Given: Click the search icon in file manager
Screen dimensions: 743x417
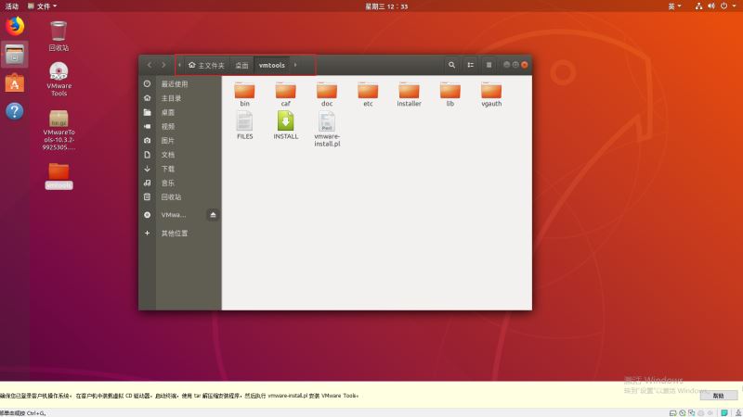Looking at the screenshot, I should point(451,65).
